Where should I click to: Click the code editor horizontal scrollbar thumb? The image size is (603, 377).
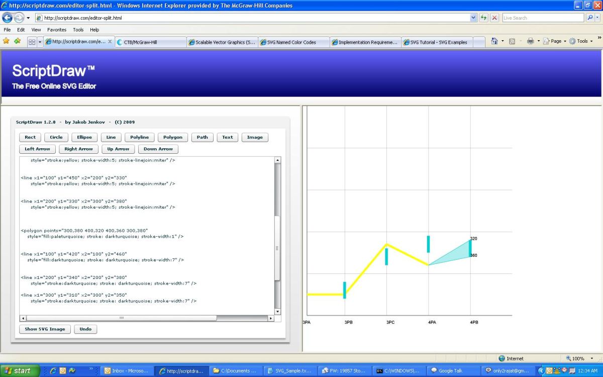pyautogui.click(x=121, y=318)
